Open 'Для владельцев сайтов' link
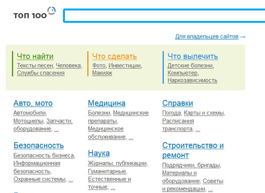 207,36
